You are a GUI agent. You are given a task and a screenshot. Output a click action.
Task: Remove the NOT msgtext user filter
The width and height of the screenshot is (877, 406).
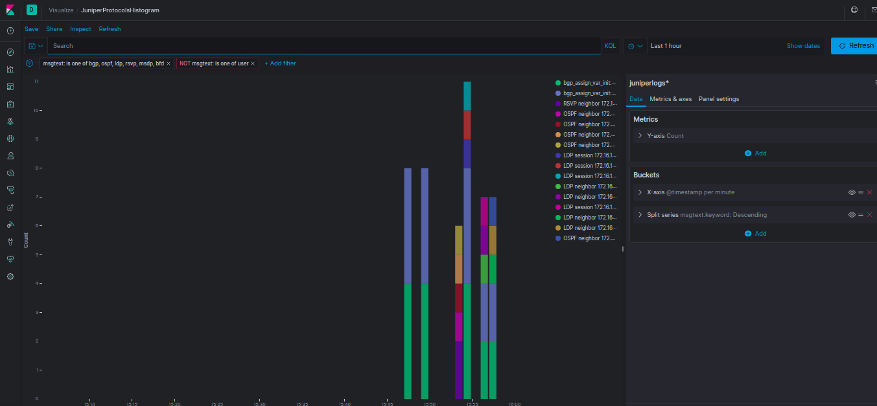tap(253, 63)
